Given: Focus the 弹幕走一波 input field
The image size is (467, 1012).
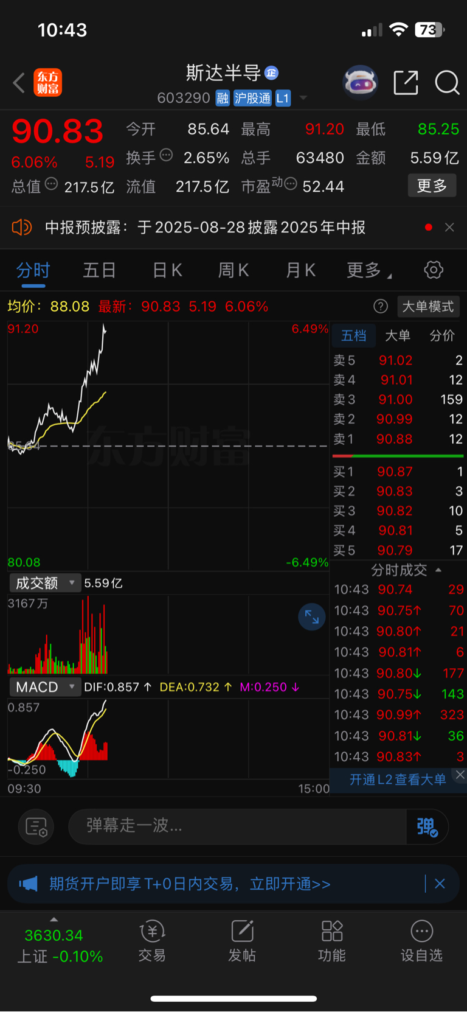Looking at the screenshot, I should pyautogui.click(x=237, y=826).
